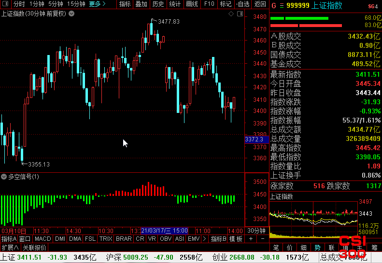Open the 细 detail tab in the right panel
Screen dimensions: 382x263
point(304,248)
